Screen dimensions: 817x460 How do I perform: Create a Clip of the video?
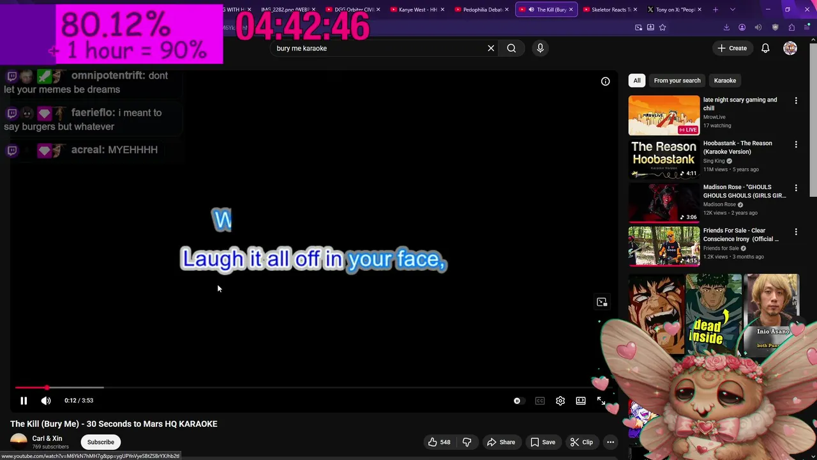(581, 442)
